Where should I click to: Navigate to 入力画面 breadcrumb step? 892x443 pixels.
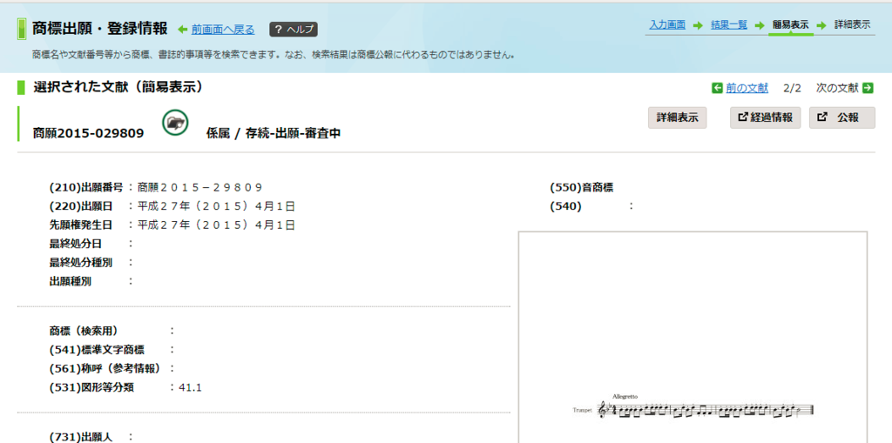667,25
